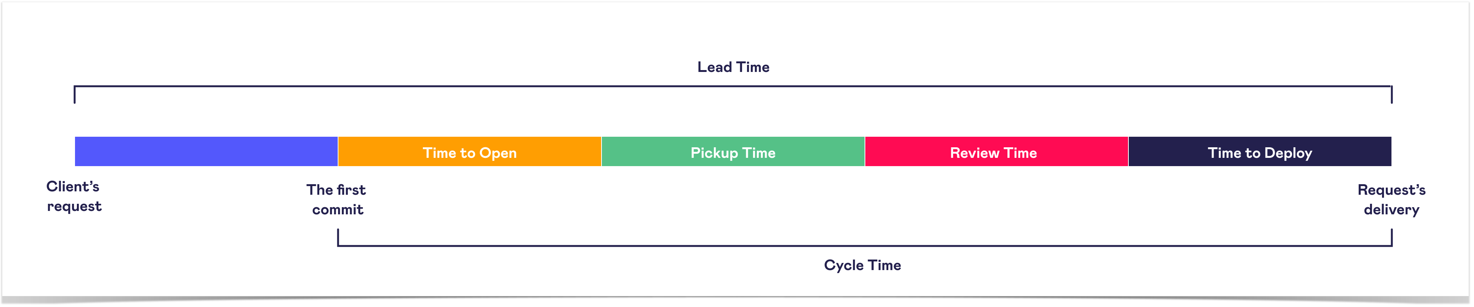
Task: Select the red Review Time segment
Action: pyautogui.click(x=996, y=151)
